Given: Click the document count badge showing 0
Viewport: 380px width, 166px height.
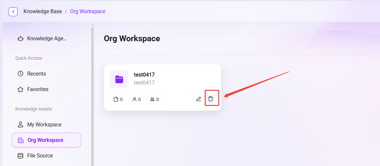Looking at the screenshot, I should coord(118,99).
